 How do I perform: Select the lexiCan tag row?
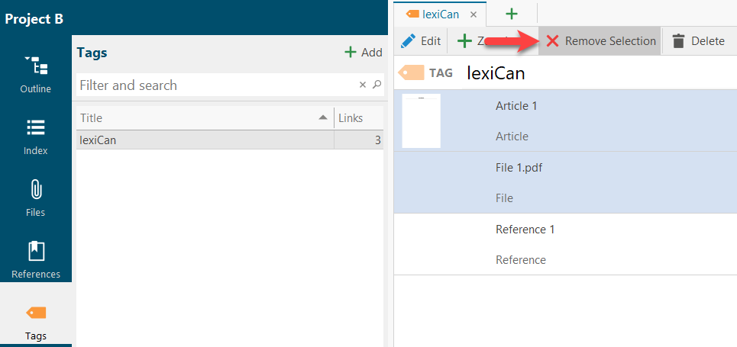pyautogui.click(x=230, y=140)
